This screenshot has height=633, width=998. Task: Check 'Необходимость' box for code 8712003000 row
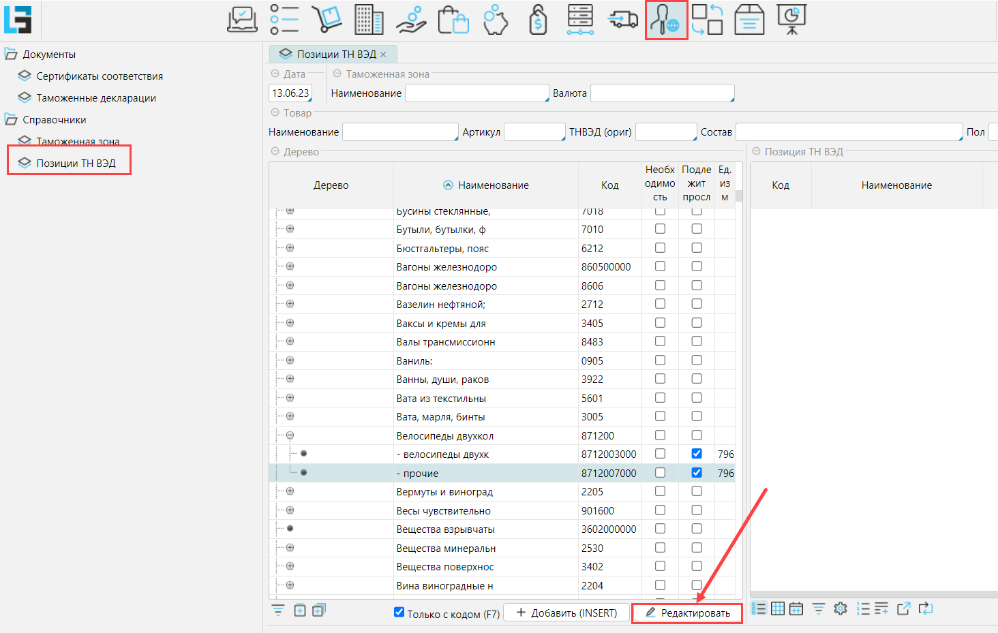tap(660, 454)
